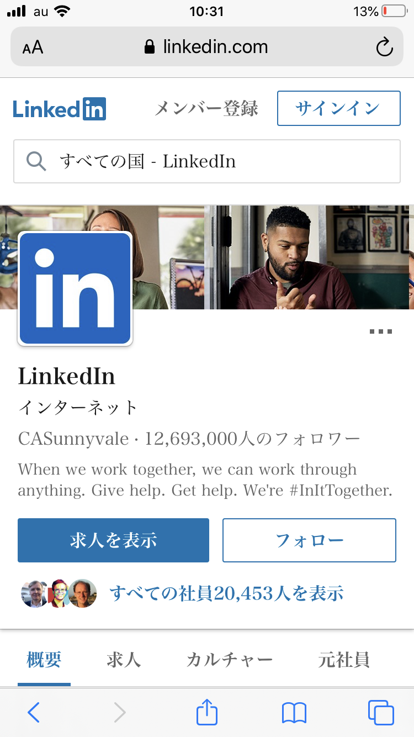Open the Safari share sheet icon
Image resolution: width=414 pixels, height=737 pixels.
click(207, 712)
